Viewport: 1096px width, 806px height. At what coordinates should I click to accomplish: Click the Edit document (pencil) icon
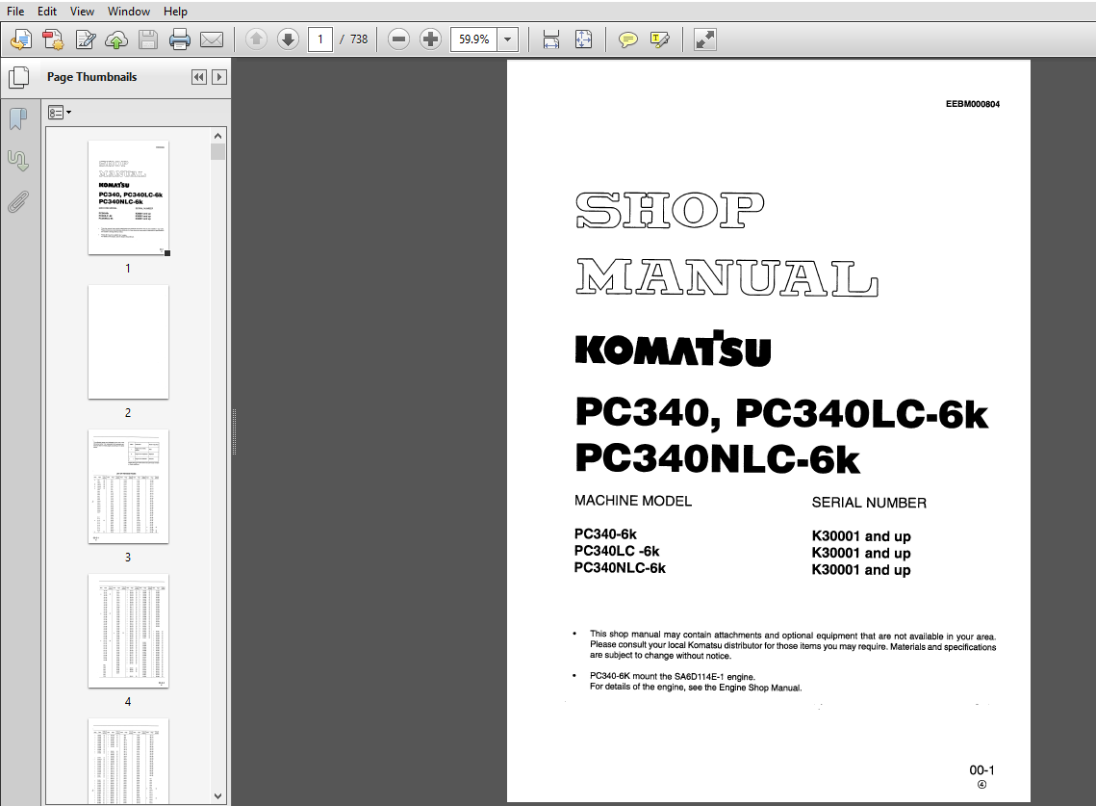pyautogui.click(x=86, y=39)
